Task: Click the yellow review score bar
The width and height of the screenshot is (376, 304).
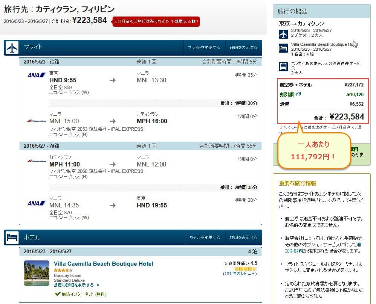Action: (246, 269)
